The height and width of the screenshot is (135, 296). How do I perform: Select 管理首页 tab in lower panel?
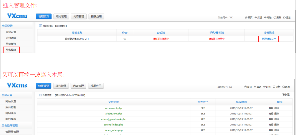pyautogui.click(x=43, y=86)
